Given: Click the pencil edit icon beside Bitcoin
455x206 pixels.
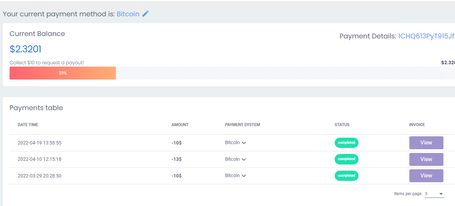Looking at the screenshot, I should (146, 14).
